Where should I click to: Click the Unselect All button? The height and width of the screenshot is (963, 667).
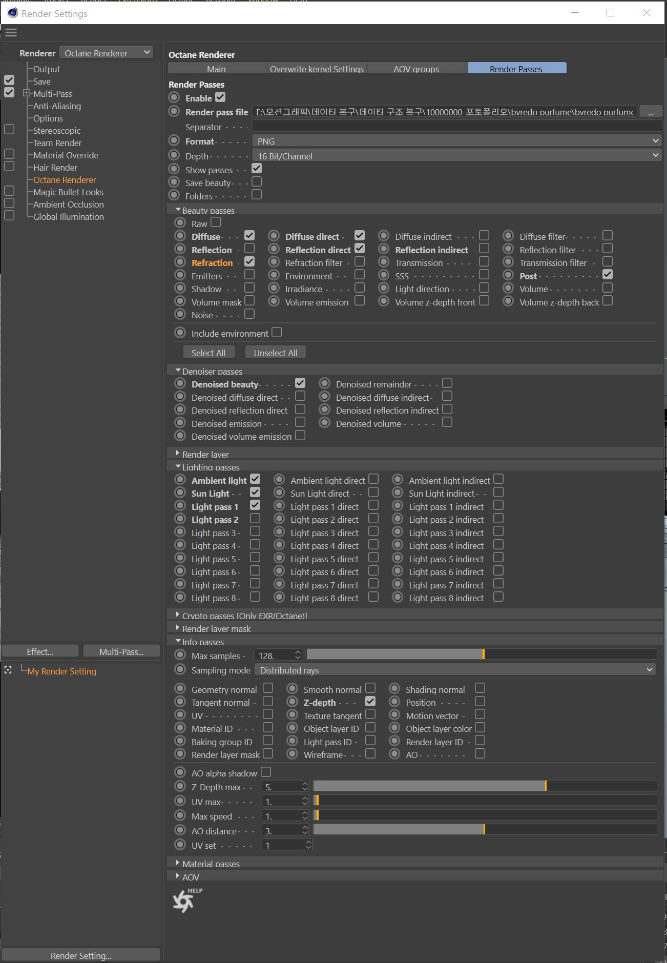(x=276, y=353)
